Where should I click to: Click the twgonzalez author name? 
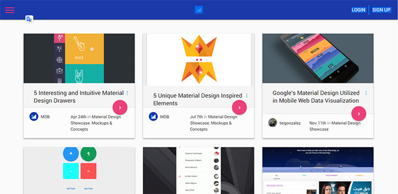(x=290, y=123)
